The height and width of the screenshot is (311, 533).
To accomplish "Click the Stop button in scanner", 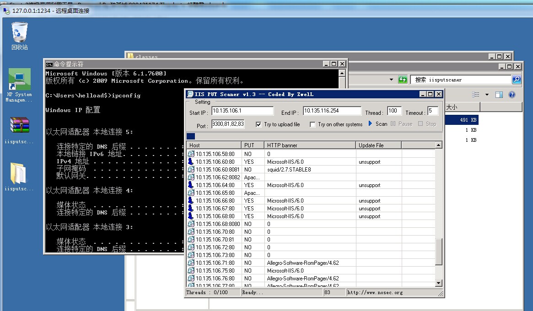I will (427, 124).
